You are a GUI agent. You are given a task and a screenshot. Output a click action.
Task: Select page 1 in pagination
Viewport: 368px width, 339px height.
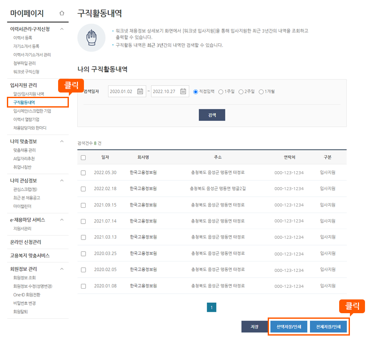coord(211,308)
